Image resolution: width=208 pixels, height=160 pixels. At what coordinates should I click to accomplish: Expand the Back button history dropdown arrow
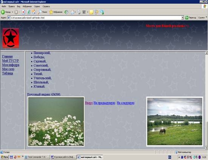click(x=12, y=12)
